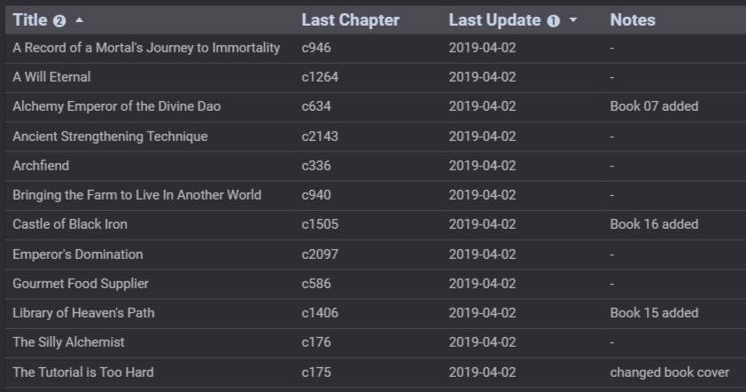Click chapter c176 of The Silly Alchemist
This screenshot has height=392, width=746.
click(x=316, y=342)
